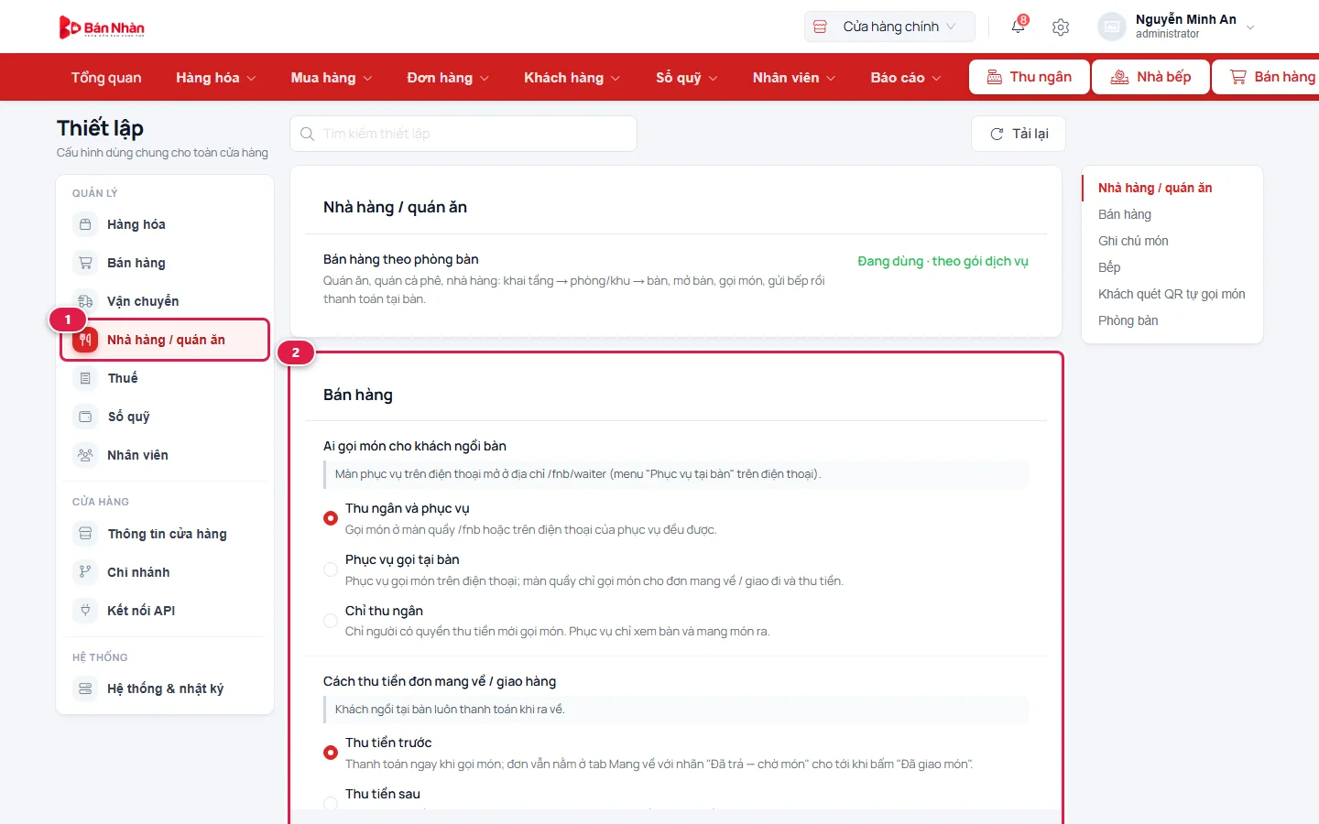Click the Nhà hàng / quán ăn fork icon
Image resolution: width=1319 pixels, height=824 pixels.
coord(85,340)
